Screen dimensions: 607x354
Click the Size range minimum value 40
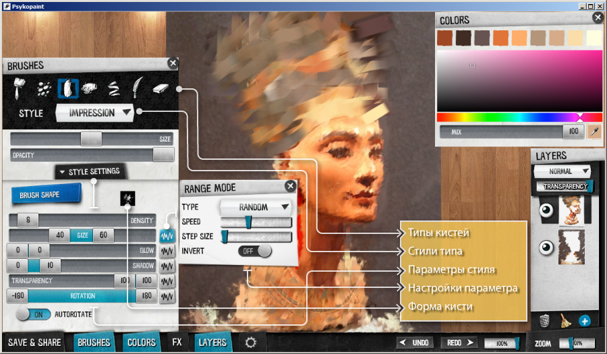pyautogui.click(x=59, y=235)
